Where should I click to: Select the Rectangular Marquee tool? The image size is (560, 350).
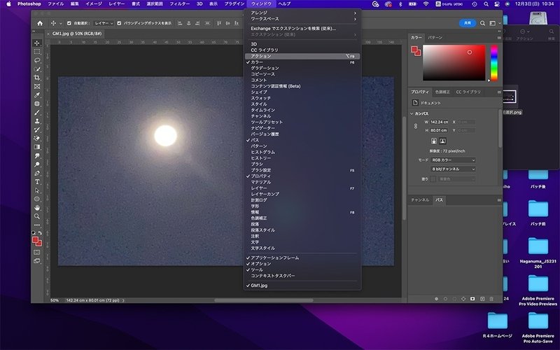(x=37, y=52)
